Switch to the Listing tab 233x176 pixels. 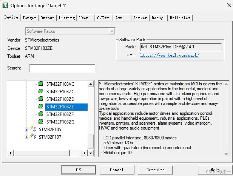pos(67,18)
